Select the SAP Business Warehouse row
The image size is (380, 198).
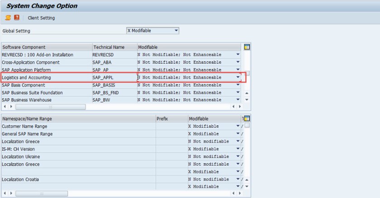click(45, 100)
